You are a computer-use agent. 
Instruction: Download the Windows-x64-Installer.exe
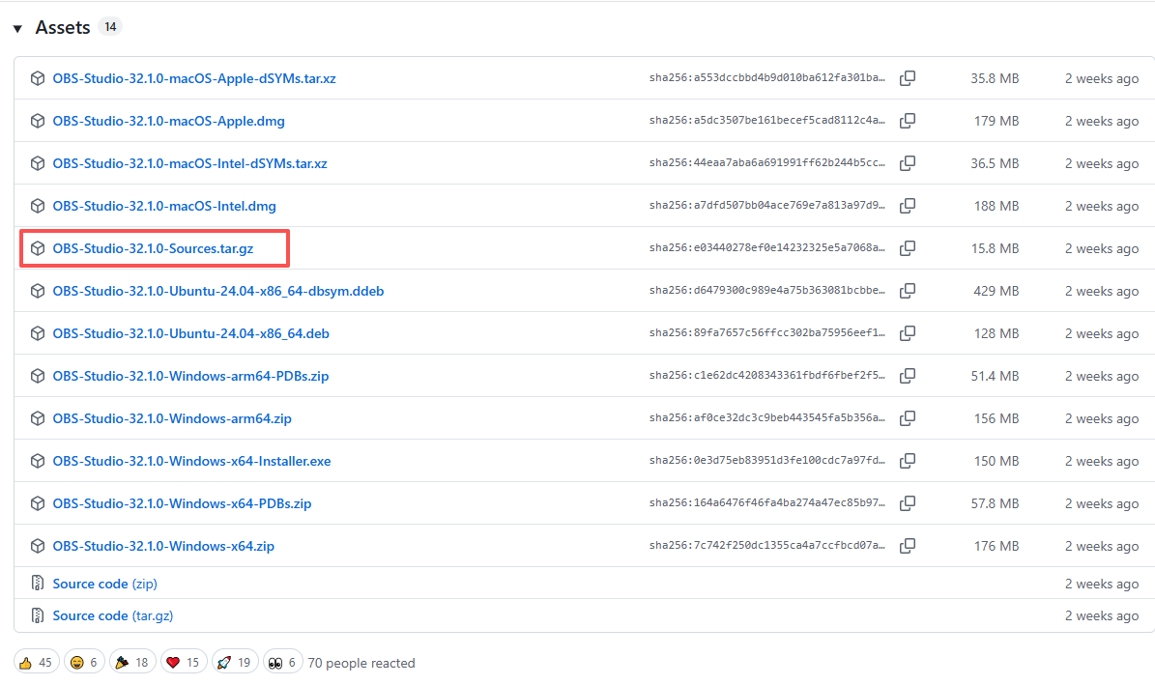click(x=191, y=461)
